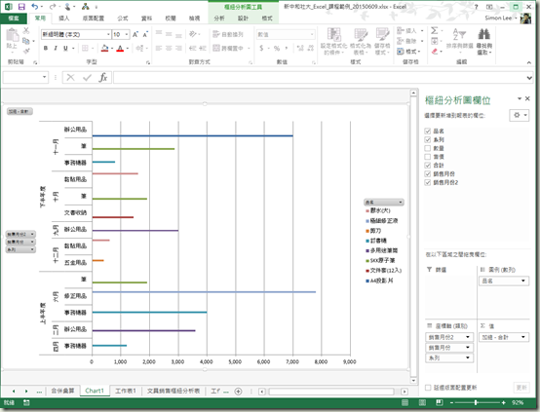Click in the formula bar input
This screenshot has height=412, width=540.
[x=320, y=78]
